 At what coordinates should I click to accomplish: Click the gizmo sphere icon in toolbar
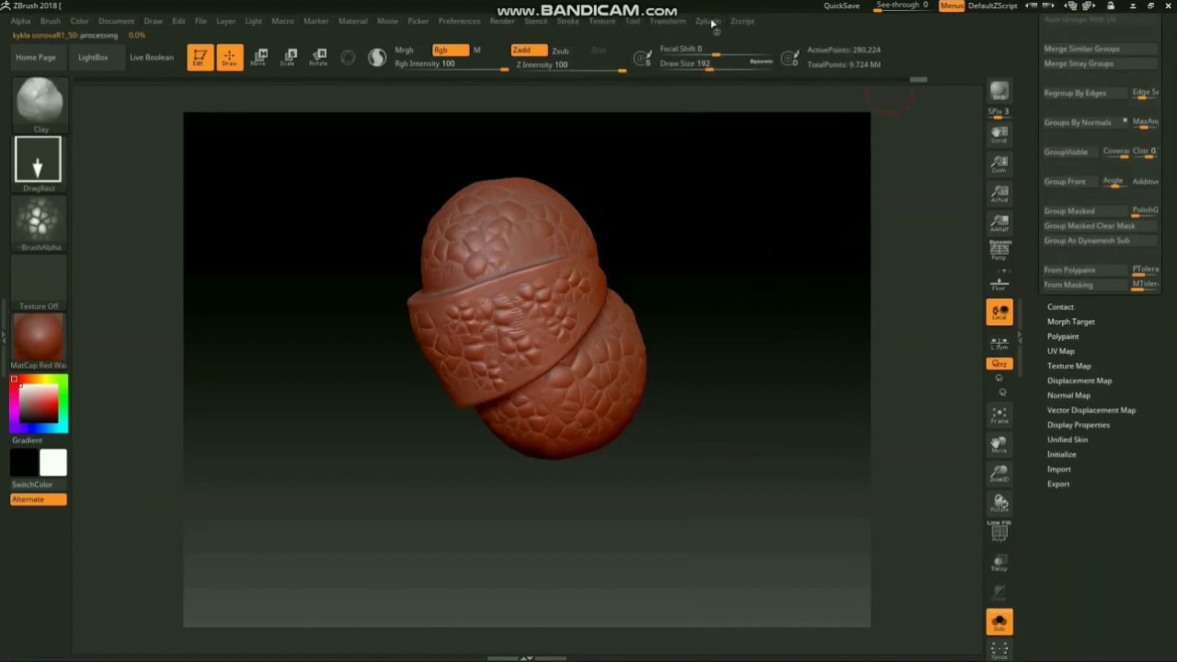(x=377, y=57)
